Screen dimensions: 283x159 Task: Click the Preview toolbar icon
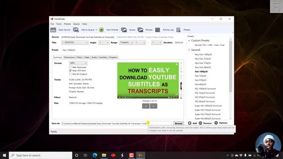point(140,30)
